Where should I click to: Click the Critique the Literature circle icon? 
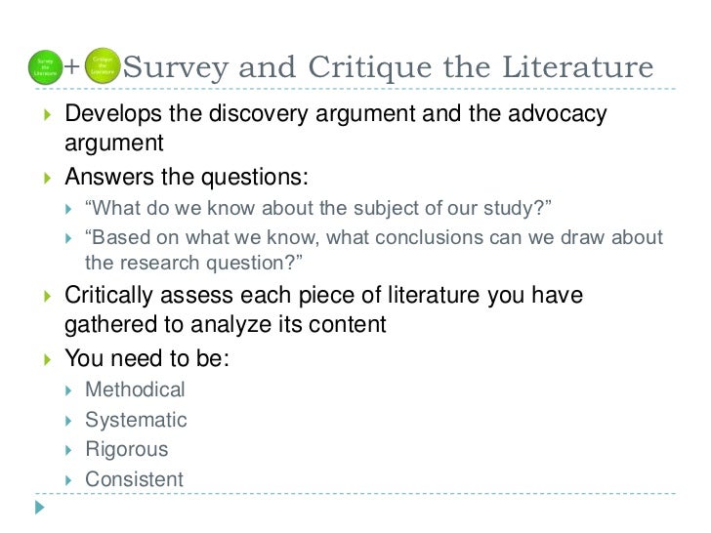tap(103, 65)
